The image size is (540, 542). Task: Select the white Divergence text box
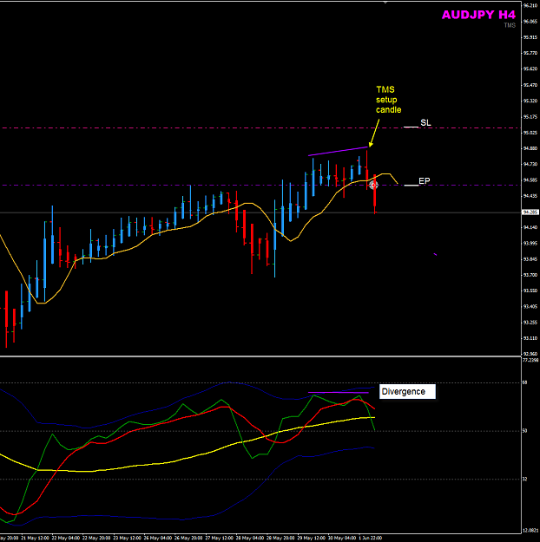pyautogui.click(x=407, y=392)
